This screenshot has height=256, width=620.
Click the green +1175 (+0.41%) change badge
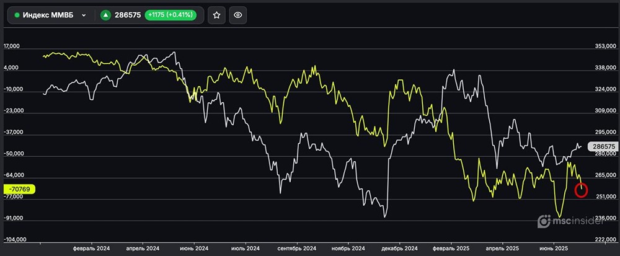tap(170, 15)
